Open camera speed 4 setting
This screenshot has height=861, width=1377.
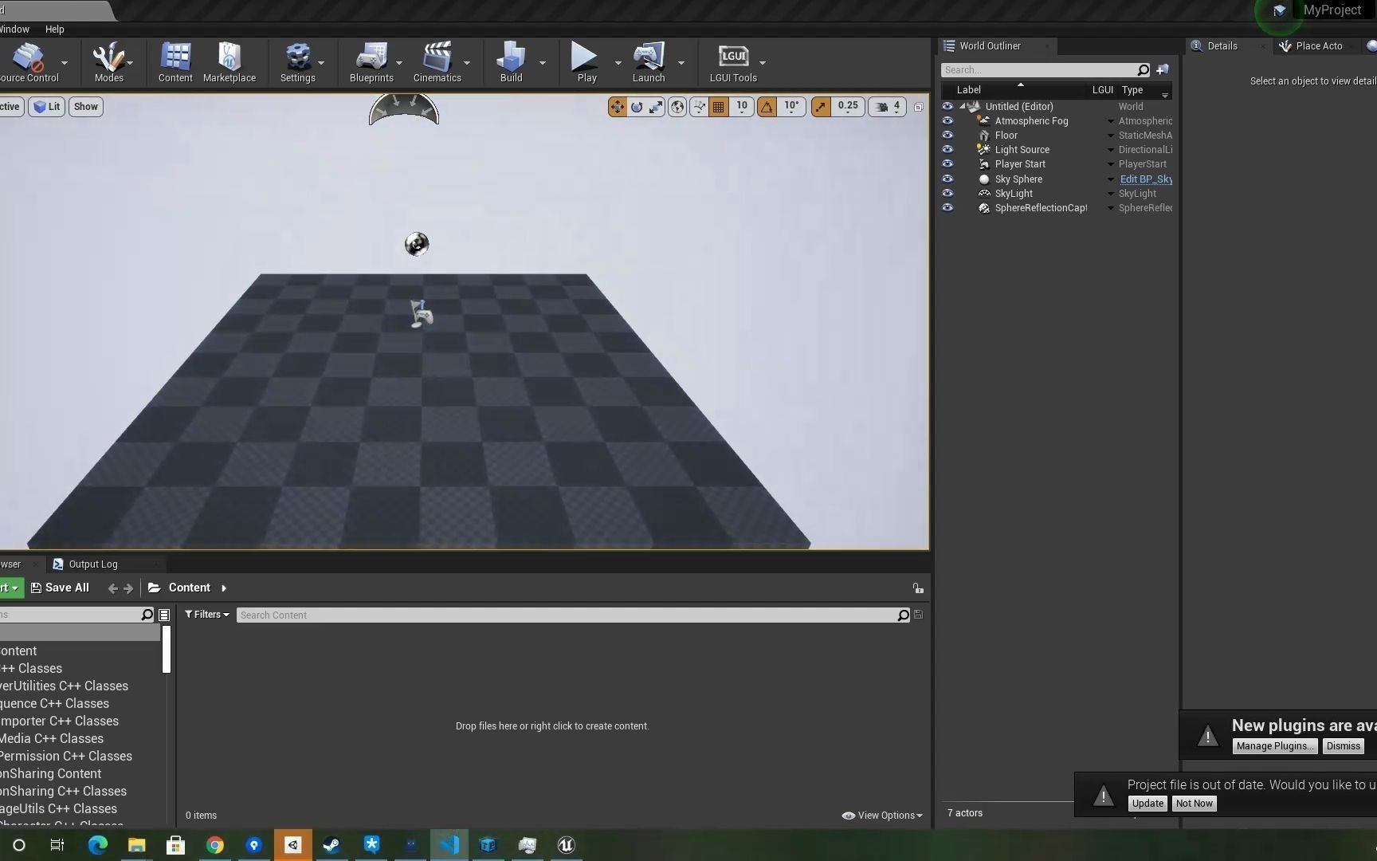[x=888, y=107]
